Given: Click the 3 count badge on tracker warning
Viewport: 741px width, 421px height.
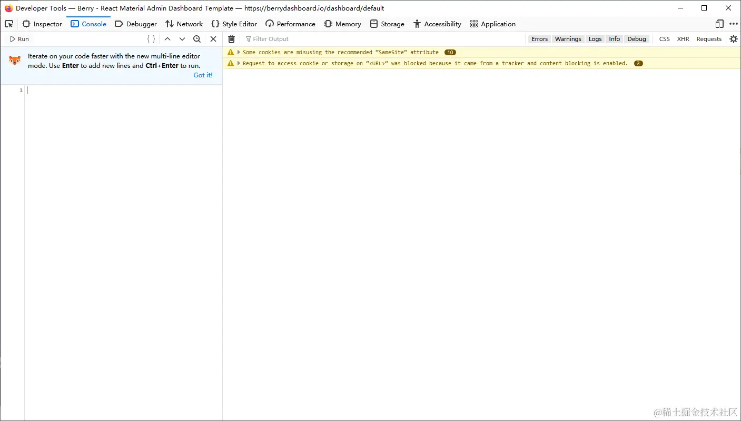Looking at the screenshot, I should [x=638, y=63].
